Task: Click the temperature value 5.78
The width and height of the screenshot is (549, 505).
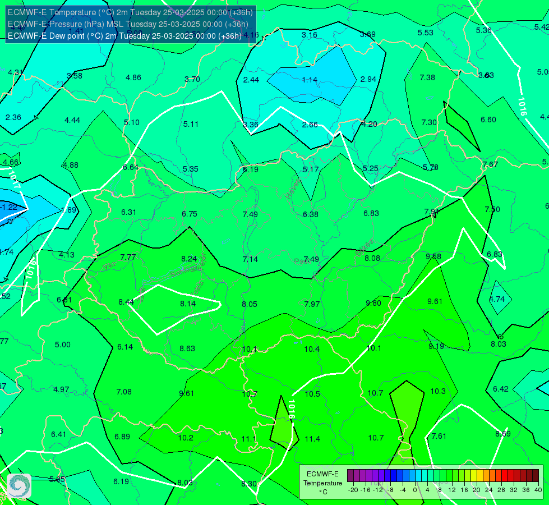Action: (430, 168)
